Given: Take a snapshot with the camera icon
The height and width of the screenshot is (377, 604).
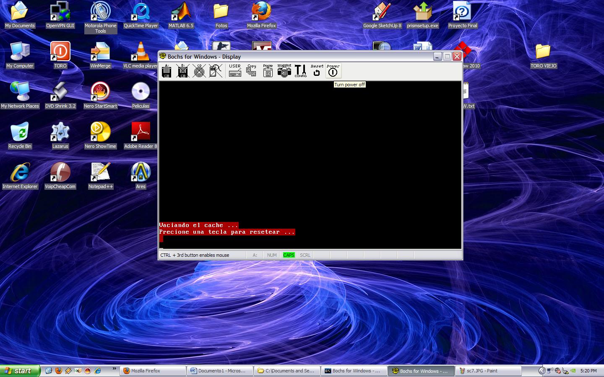Looking at the screenshot, I should coord(284,71).
